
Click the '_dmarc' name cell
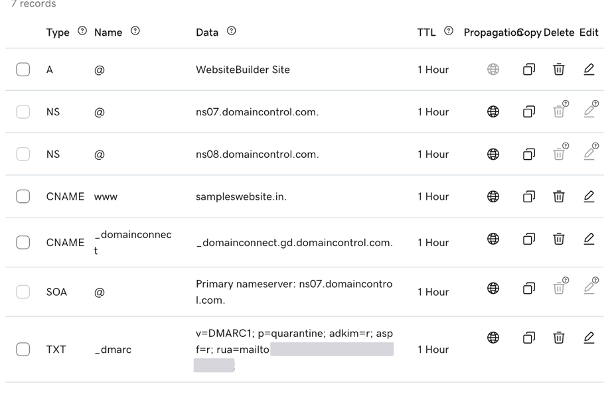tap(113, 350)
